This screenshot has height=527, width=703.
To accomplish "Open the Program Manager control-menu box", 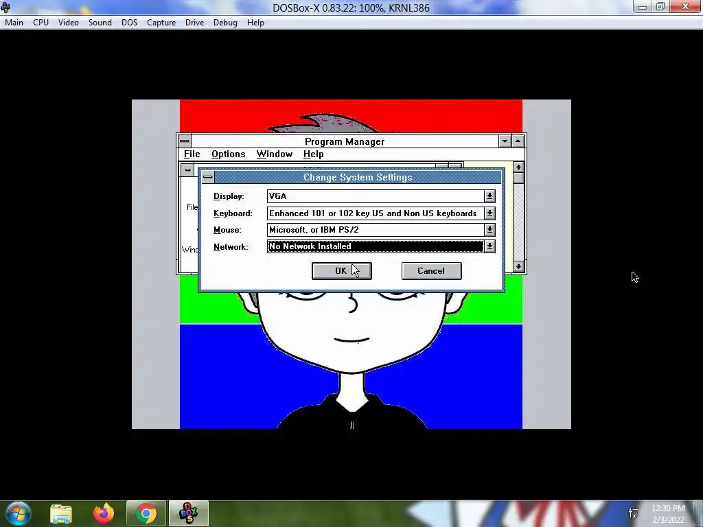I will [x=184, y=141].
